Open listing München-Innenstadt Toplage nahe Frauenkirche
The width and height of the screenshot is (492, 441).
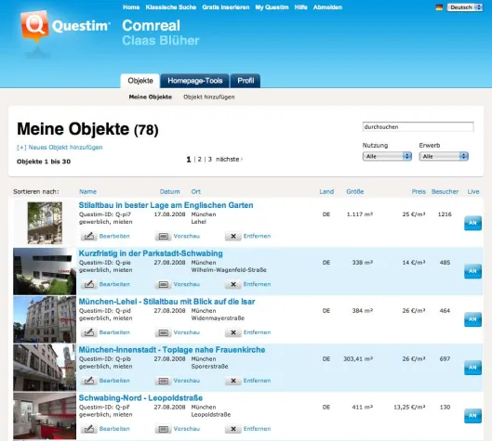pos(172,350)
